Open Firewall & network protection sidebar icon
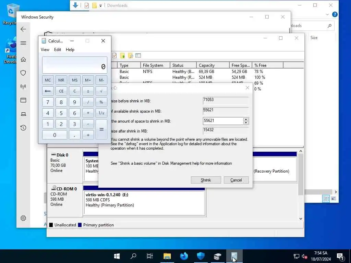Screen dimensions: 351x263 [23, 87]
